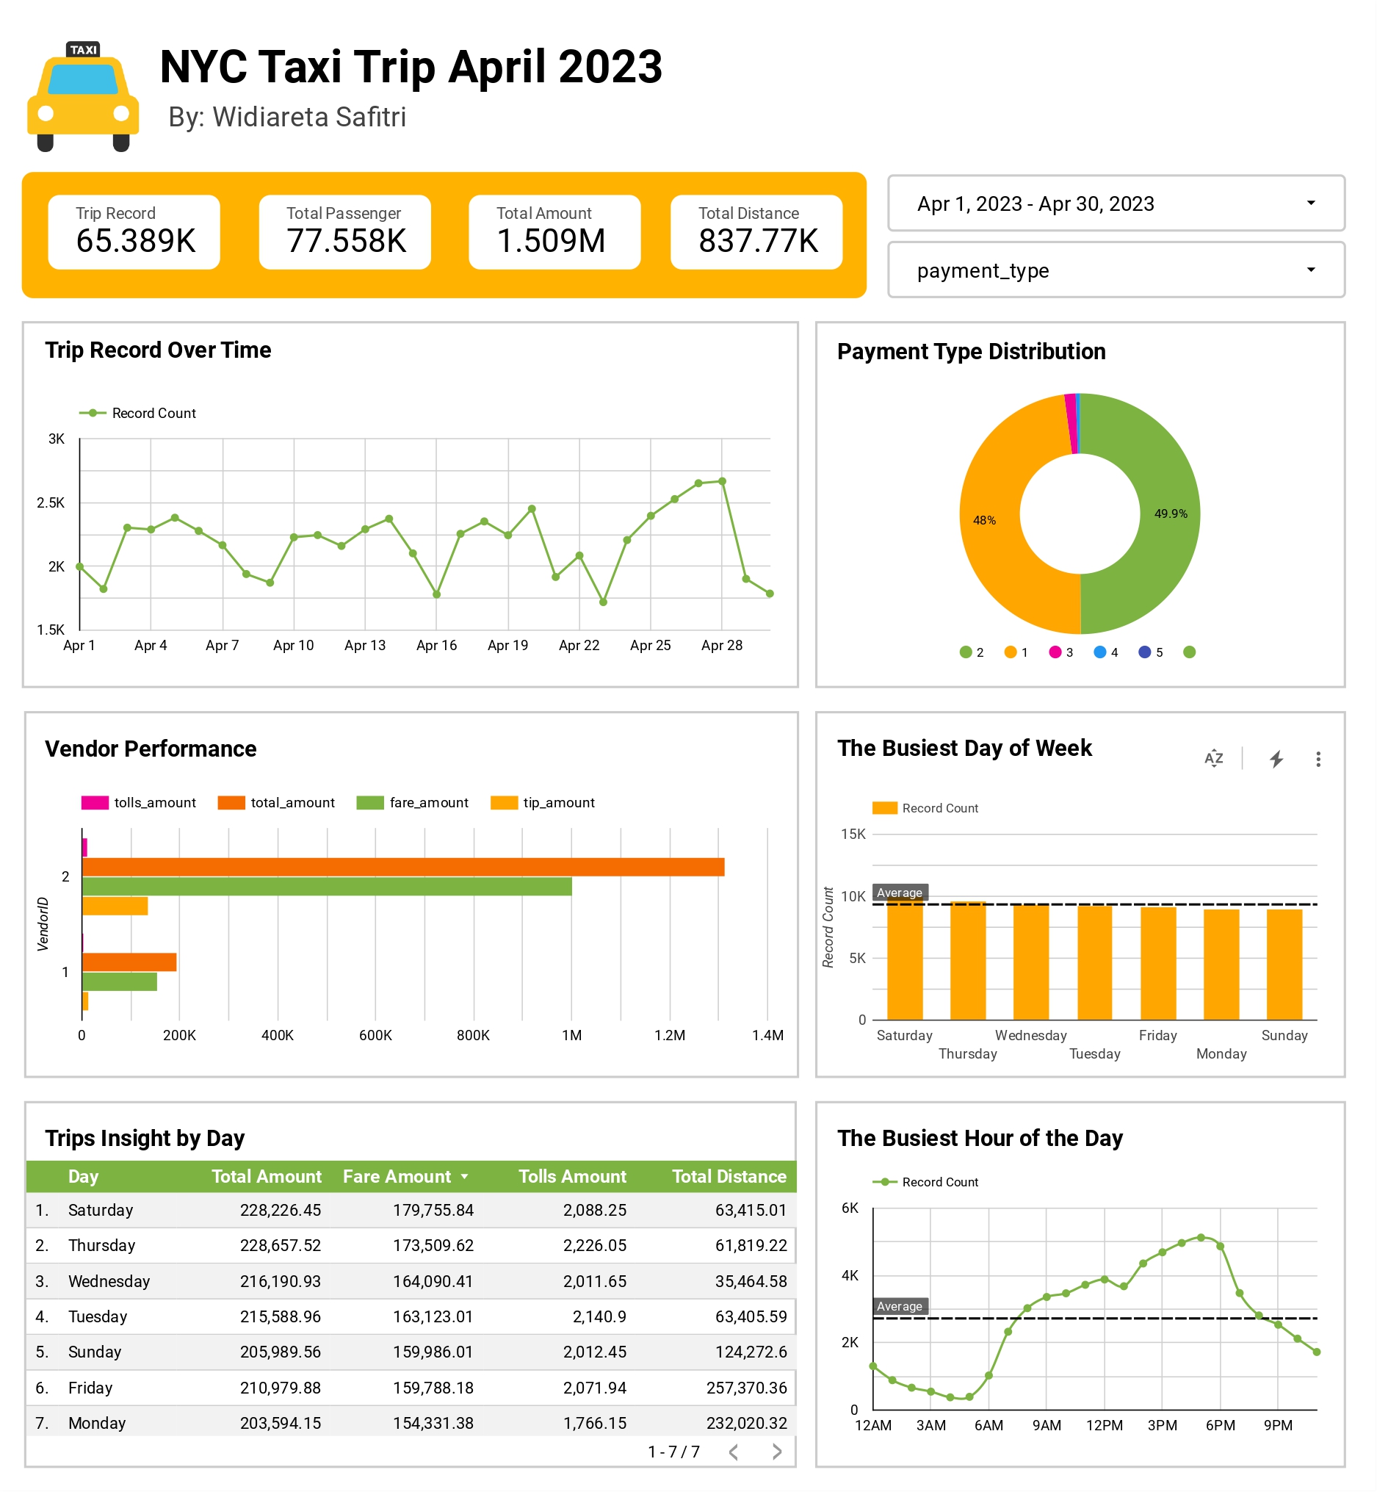Click payment type 3 pink legend dot
This screenshot has width=1377, height=1492.
[1055, 652]
